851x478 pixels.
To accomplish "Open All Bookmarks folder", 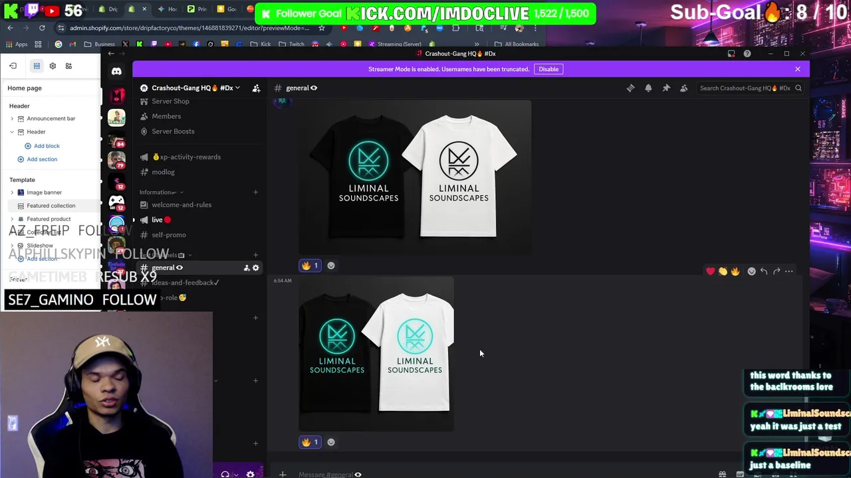I will [x=517, y=44].
